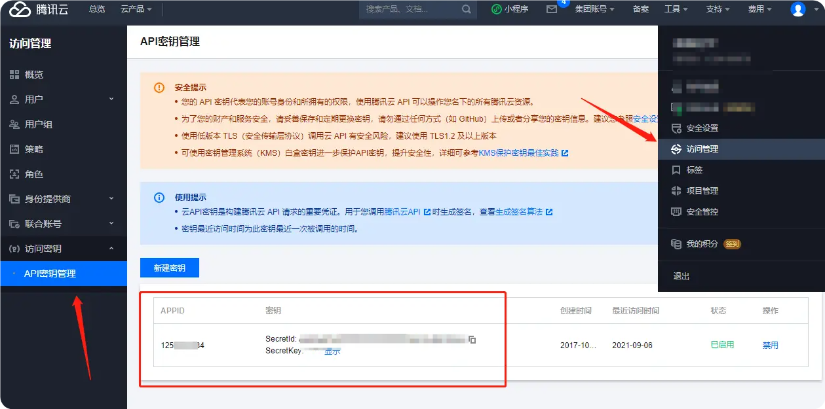Click the blue info icon beside 使用提示
Image resolution: width=825 pixels, height=409 pixels.
point(159,198)
